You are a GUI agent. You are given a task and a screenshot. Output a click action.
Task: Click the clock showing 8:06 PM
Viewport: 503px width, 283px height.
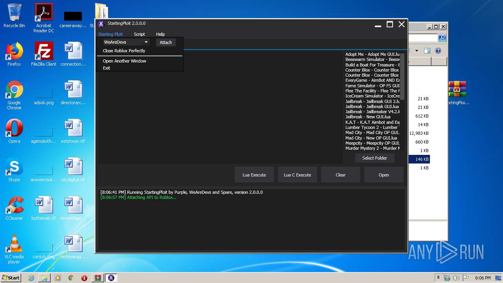click(x=483, y=278)
